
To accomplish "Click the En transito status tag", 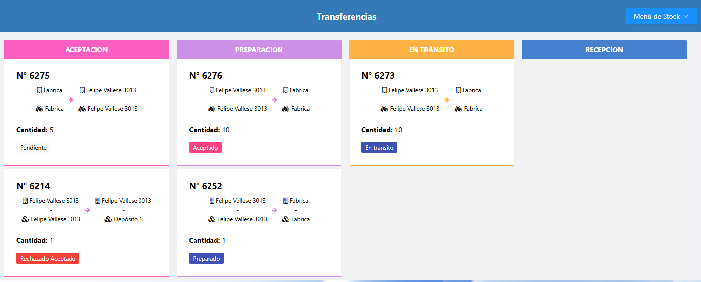I will [379, 147].
